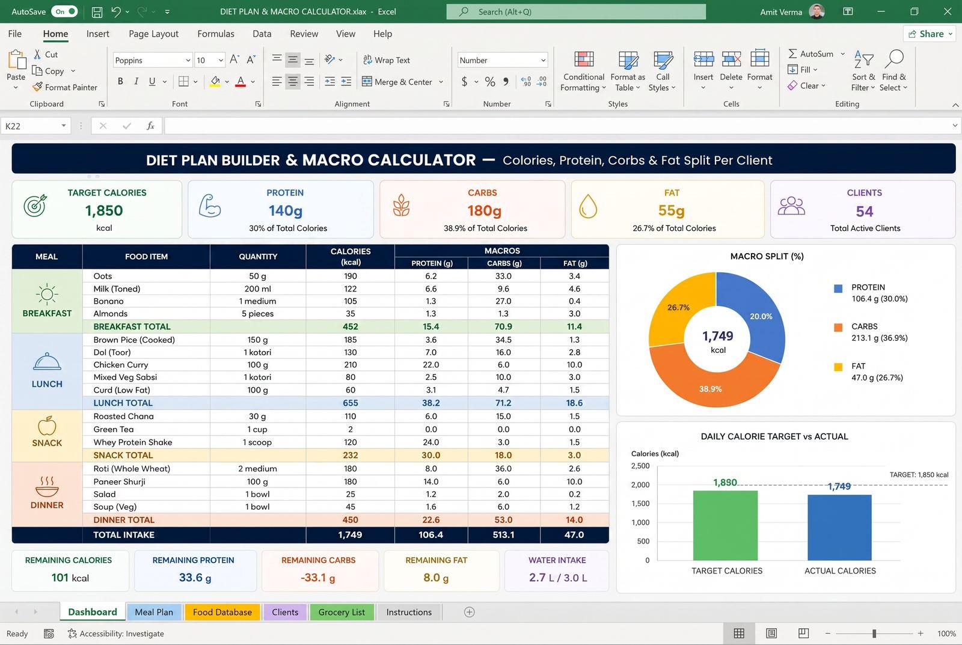Click Accessibility: Investigate in status bar
Image resolution: width=962 pixels, height=645 pixels.
click(x=115, y=634)
